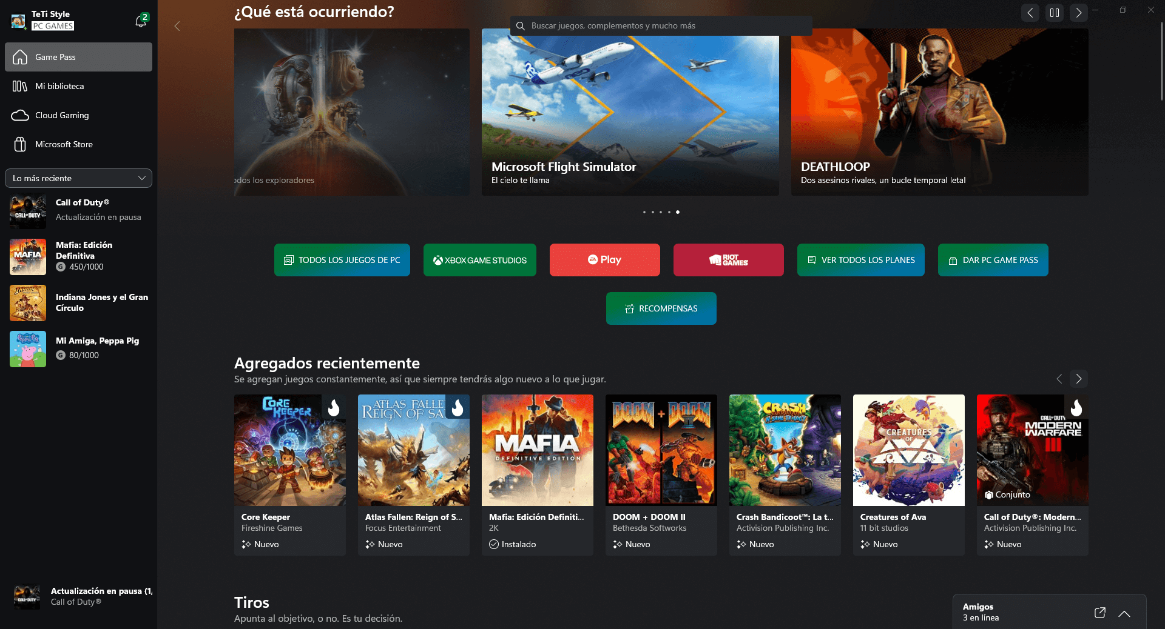
Task: Click the Buscar juegos search field
Action: pyautogui.click(x=661, y=25)
